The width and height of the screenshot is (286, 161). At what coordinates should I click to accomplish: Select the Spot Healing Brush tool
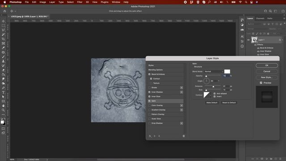(x=3, y=52)
